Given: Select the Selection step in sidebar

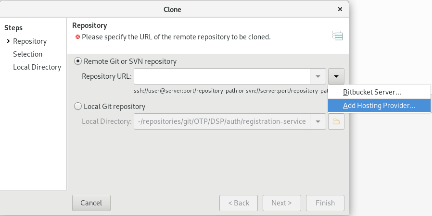Looking at the screenshot, I should pos(27,54).
